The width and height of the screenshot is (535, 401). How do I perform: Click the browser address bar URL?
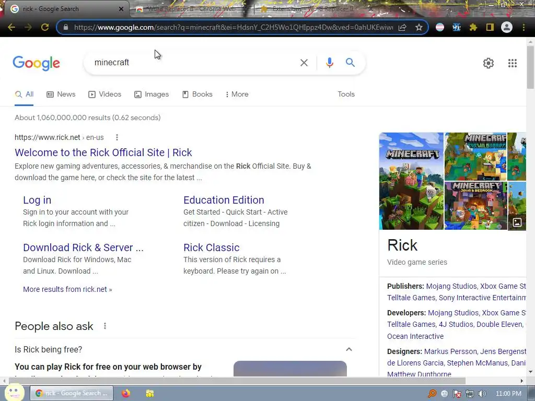(234, 27)
